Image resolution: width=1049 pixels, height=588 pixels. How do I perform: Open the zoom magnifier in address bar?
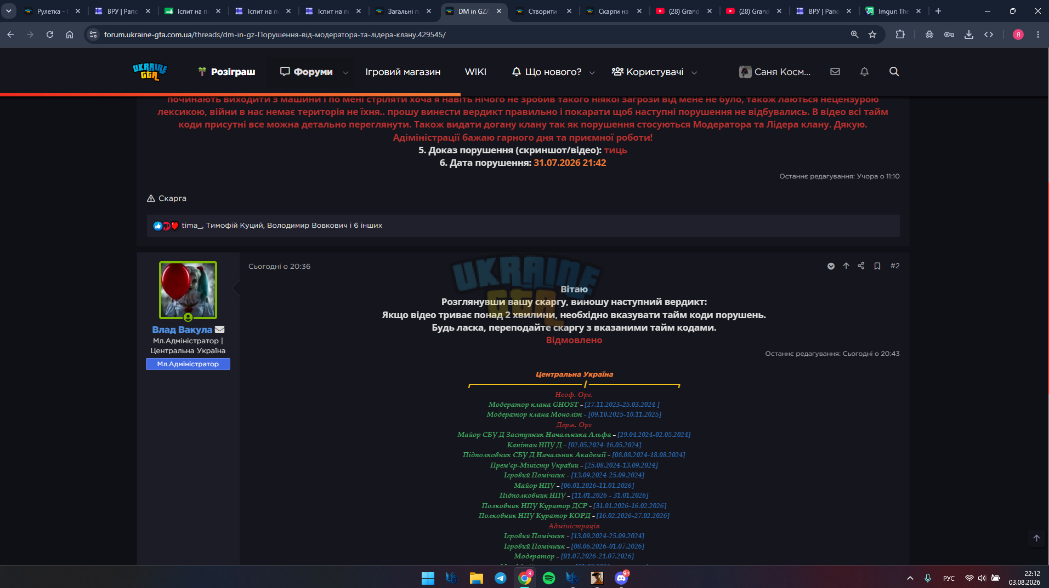854,34
